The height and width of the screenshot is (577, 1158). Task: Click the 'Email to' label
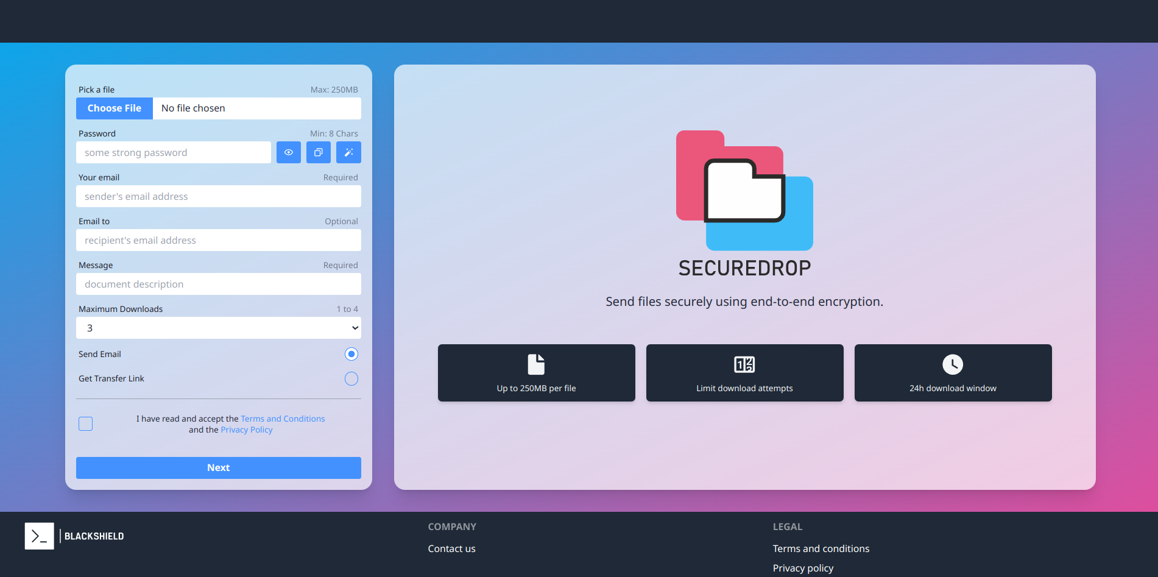tap(94, 221)
